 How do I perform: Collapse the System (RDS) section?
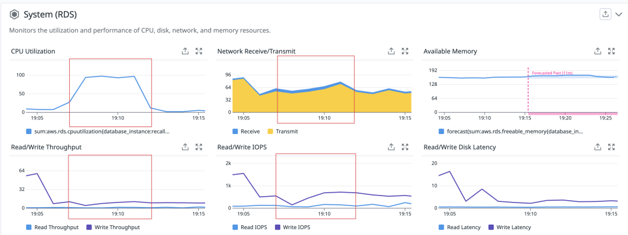point(618,15)
